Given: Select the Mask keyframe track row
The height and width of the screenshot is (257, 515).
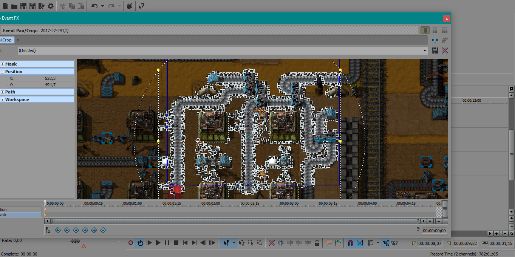Looking at the screenshot, I should click(x=20, y=215).
